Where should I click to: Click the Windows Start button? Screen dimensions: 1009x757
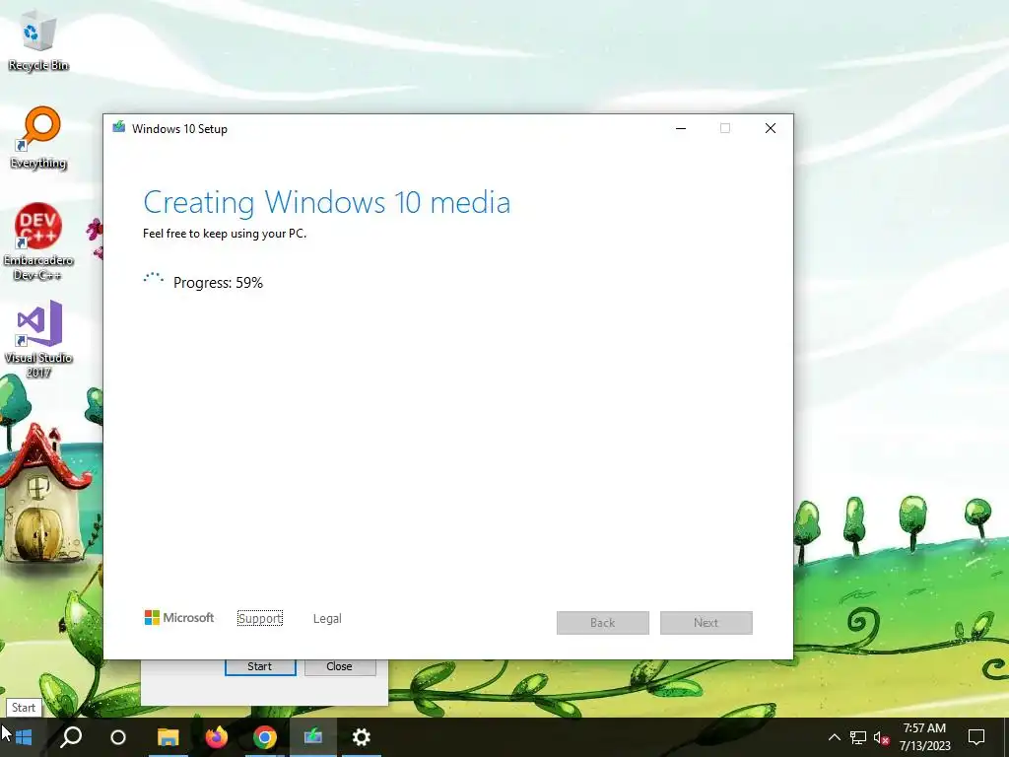tap(24, 737)
